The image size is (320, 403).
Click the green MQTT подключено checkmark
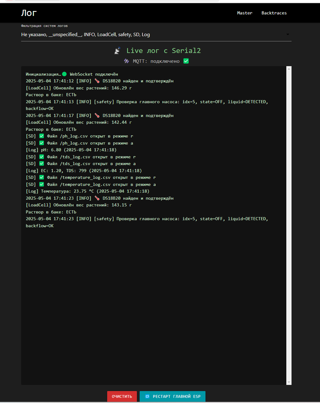[x=186, y=61]
